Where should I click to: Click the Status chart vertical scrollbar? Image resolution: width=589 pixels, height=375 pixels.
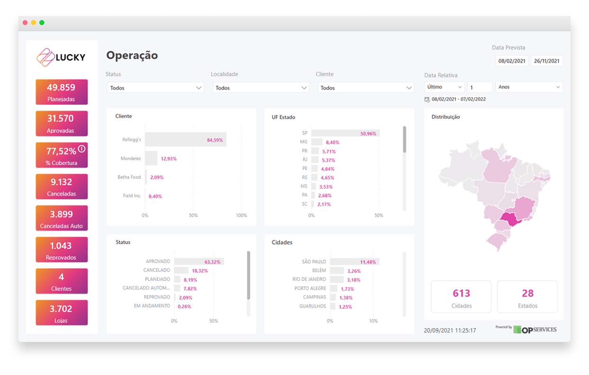click(x=248, y=275)
